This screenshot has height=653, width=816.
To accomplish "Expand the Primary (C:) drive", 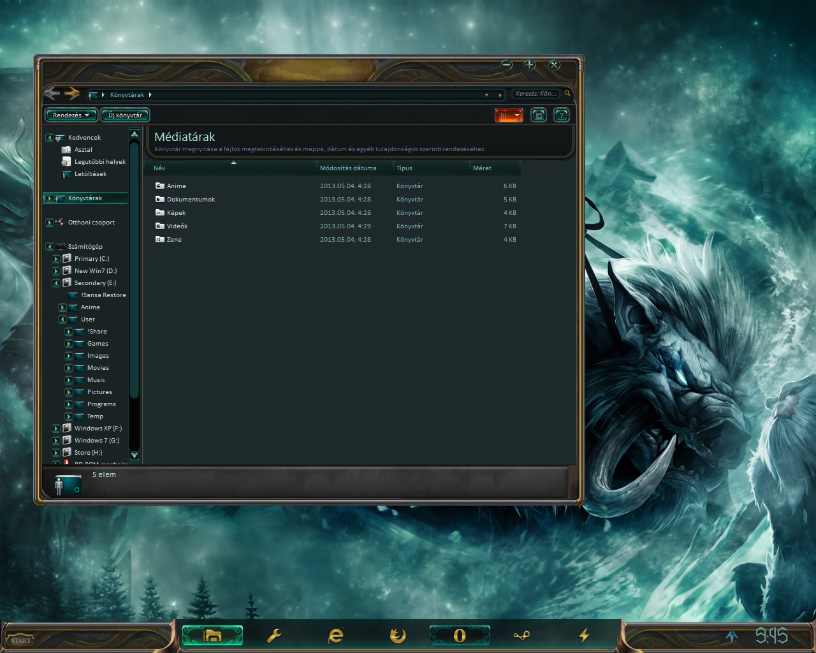I will 56,259.
